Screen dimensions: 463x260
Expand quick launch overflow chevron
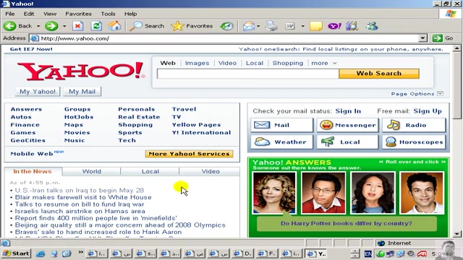[x=80, y=252]
